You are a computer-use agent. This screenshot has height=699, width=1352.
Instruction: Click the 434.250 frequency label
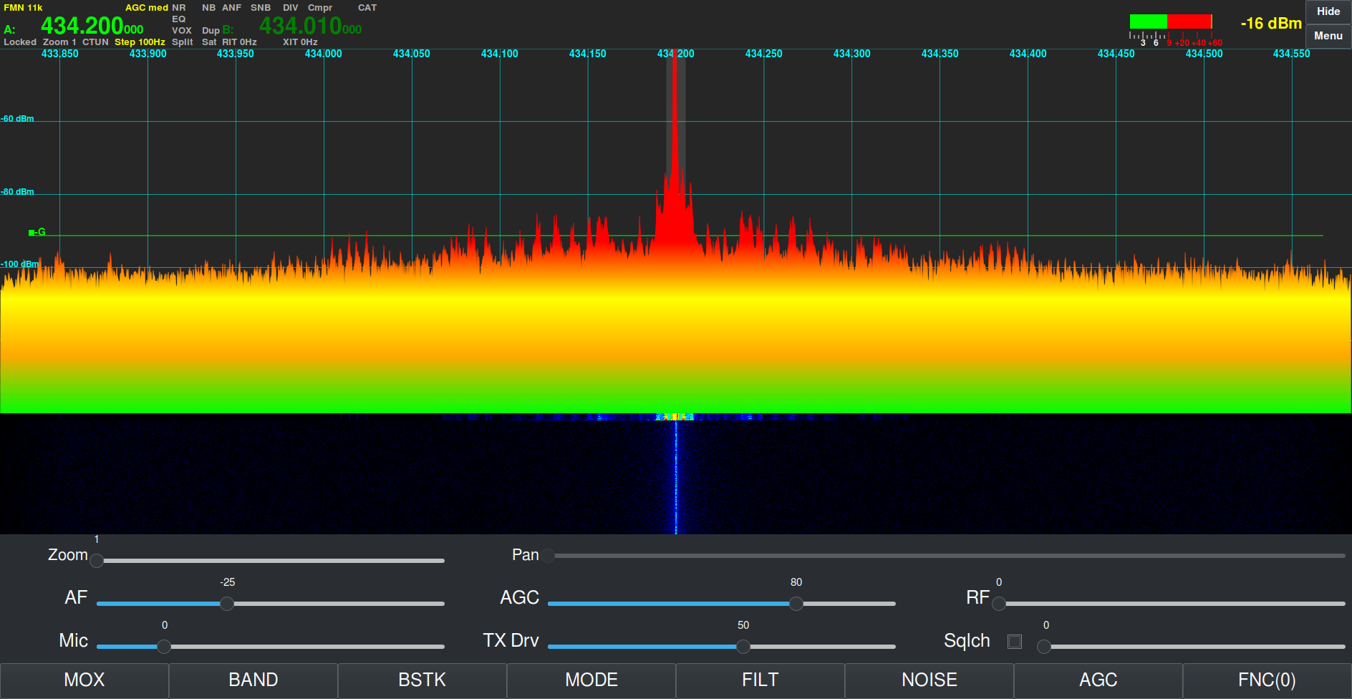[x=764, y=54]
